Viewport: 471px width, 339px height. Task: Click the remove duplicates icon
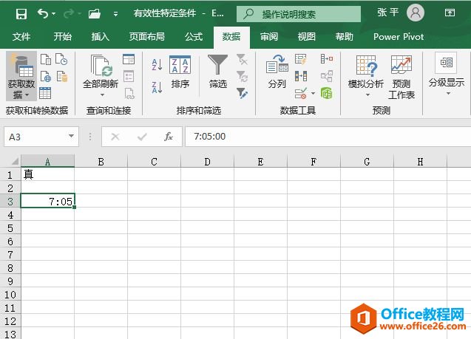click(x=301, y=76)
